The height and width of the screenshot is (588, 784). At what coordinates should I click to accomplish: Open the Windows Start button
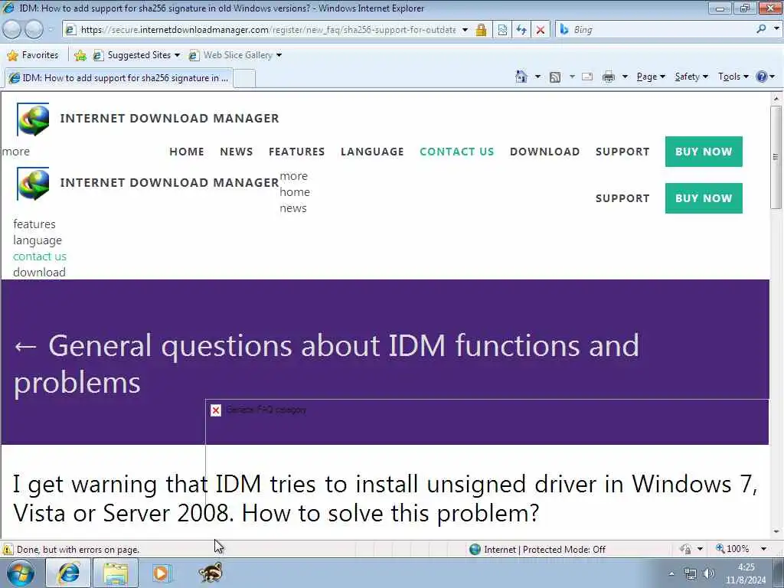coord(20,573)
